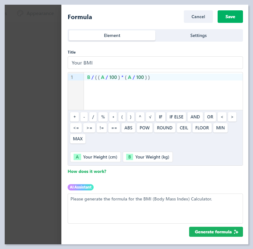The width and height of the screenshot is (253, 249).
Task: Select the Element tab
Action: pos(112,35)
